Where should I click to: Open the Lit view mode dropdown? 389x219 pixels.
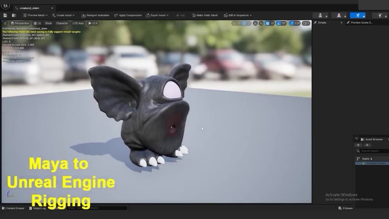37,23
